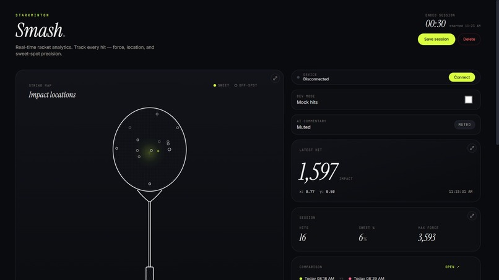Image resolution: width=499 pixels, height=280 pixels.
Task: Click the Off-spot legend indicator
Action: tap(246, 85)
